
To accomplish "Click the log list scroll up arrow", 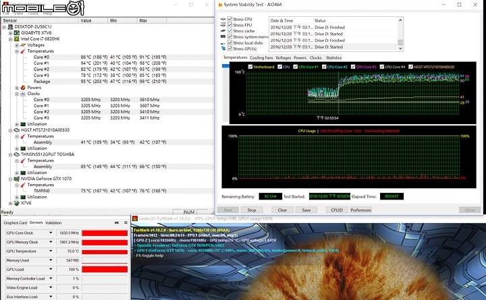I will tap(400, 20).
